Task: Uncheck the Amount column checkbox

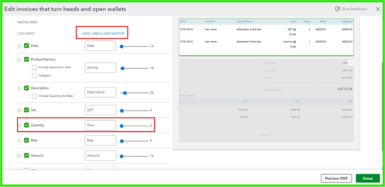Action: [x=27, y=155]
